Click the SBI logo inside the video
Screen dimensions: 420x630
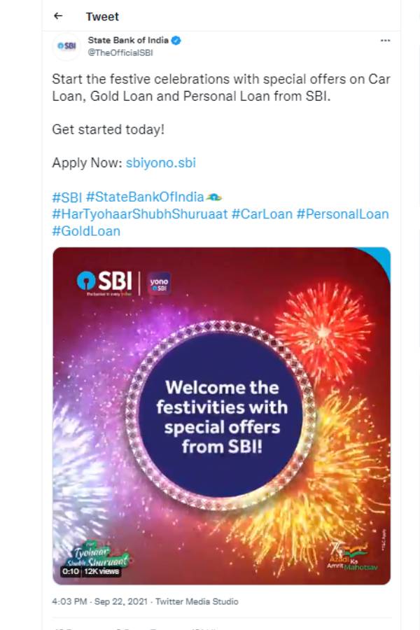(x=104, y=282)
